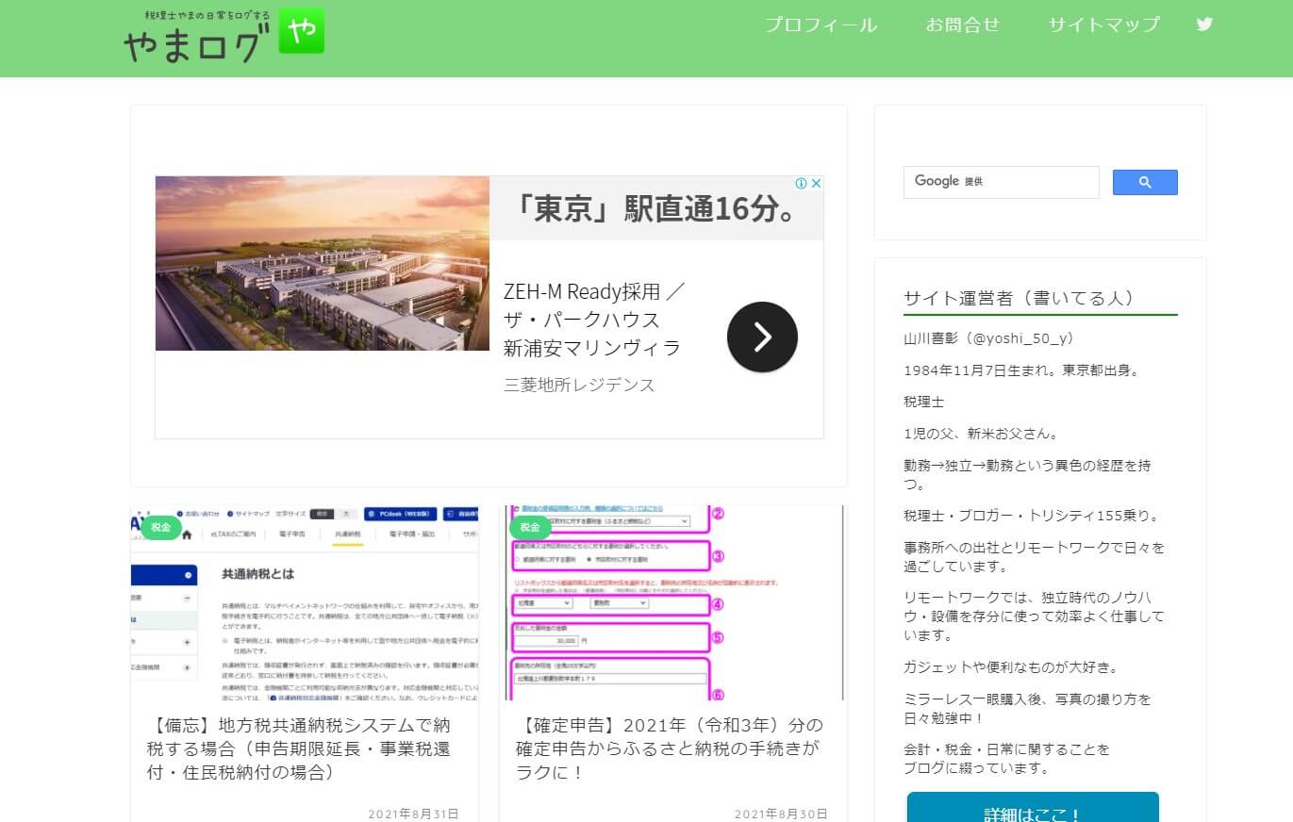This screenshot has height=822, width=1293.
Task: Focus the Google search input field
Action: (1001, 182)
